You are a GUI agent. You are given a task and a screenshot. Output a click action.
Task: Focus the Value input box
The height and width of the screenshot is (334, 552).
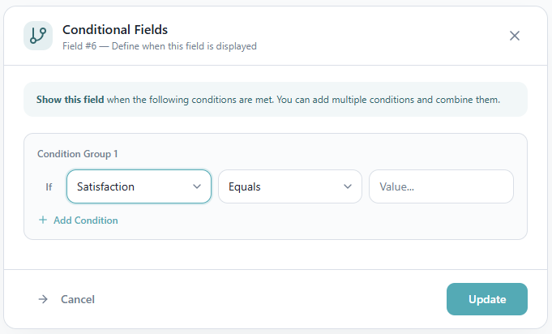(441, 186)
